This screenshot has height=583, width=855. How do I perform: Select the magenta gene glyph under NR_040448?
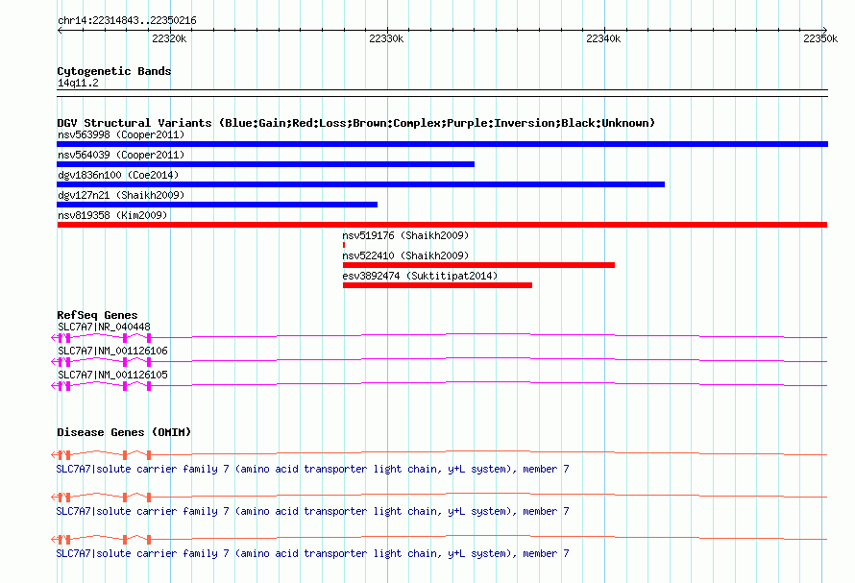439,338
